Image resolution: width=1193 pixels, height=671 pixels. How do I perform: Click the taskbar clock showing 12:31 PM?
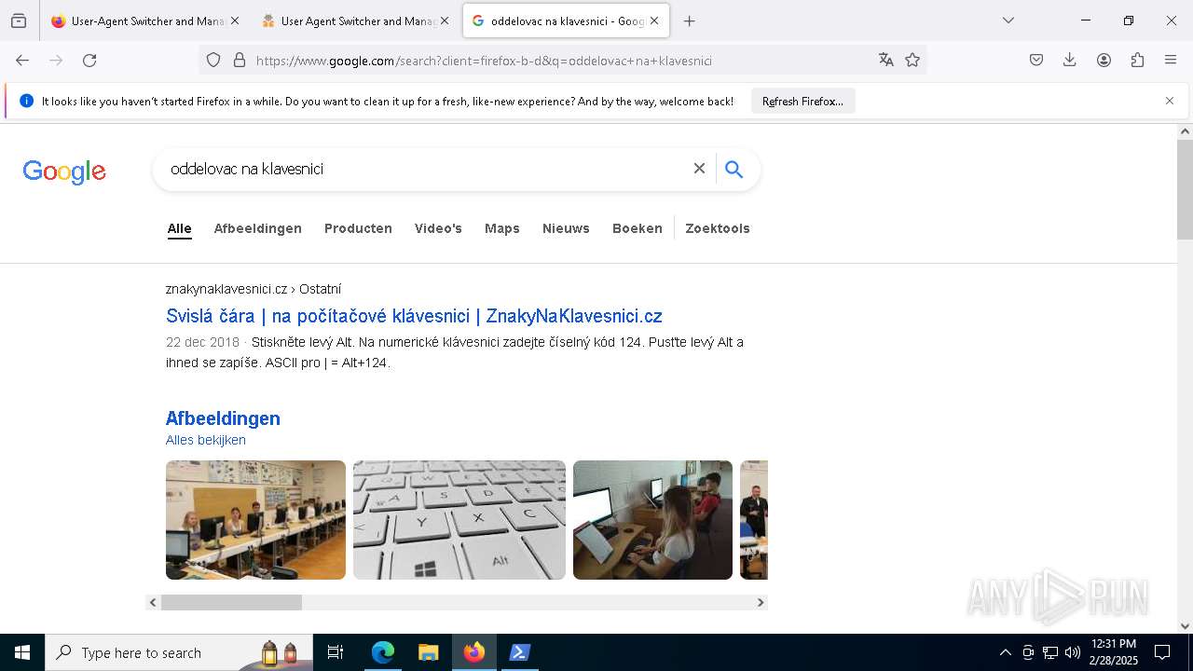(1114, 652)
